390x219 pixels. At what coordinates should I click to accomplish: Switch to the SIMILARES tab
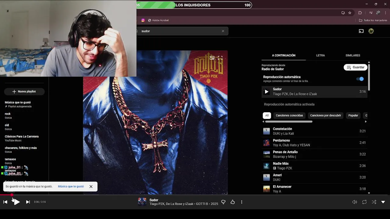353,55
